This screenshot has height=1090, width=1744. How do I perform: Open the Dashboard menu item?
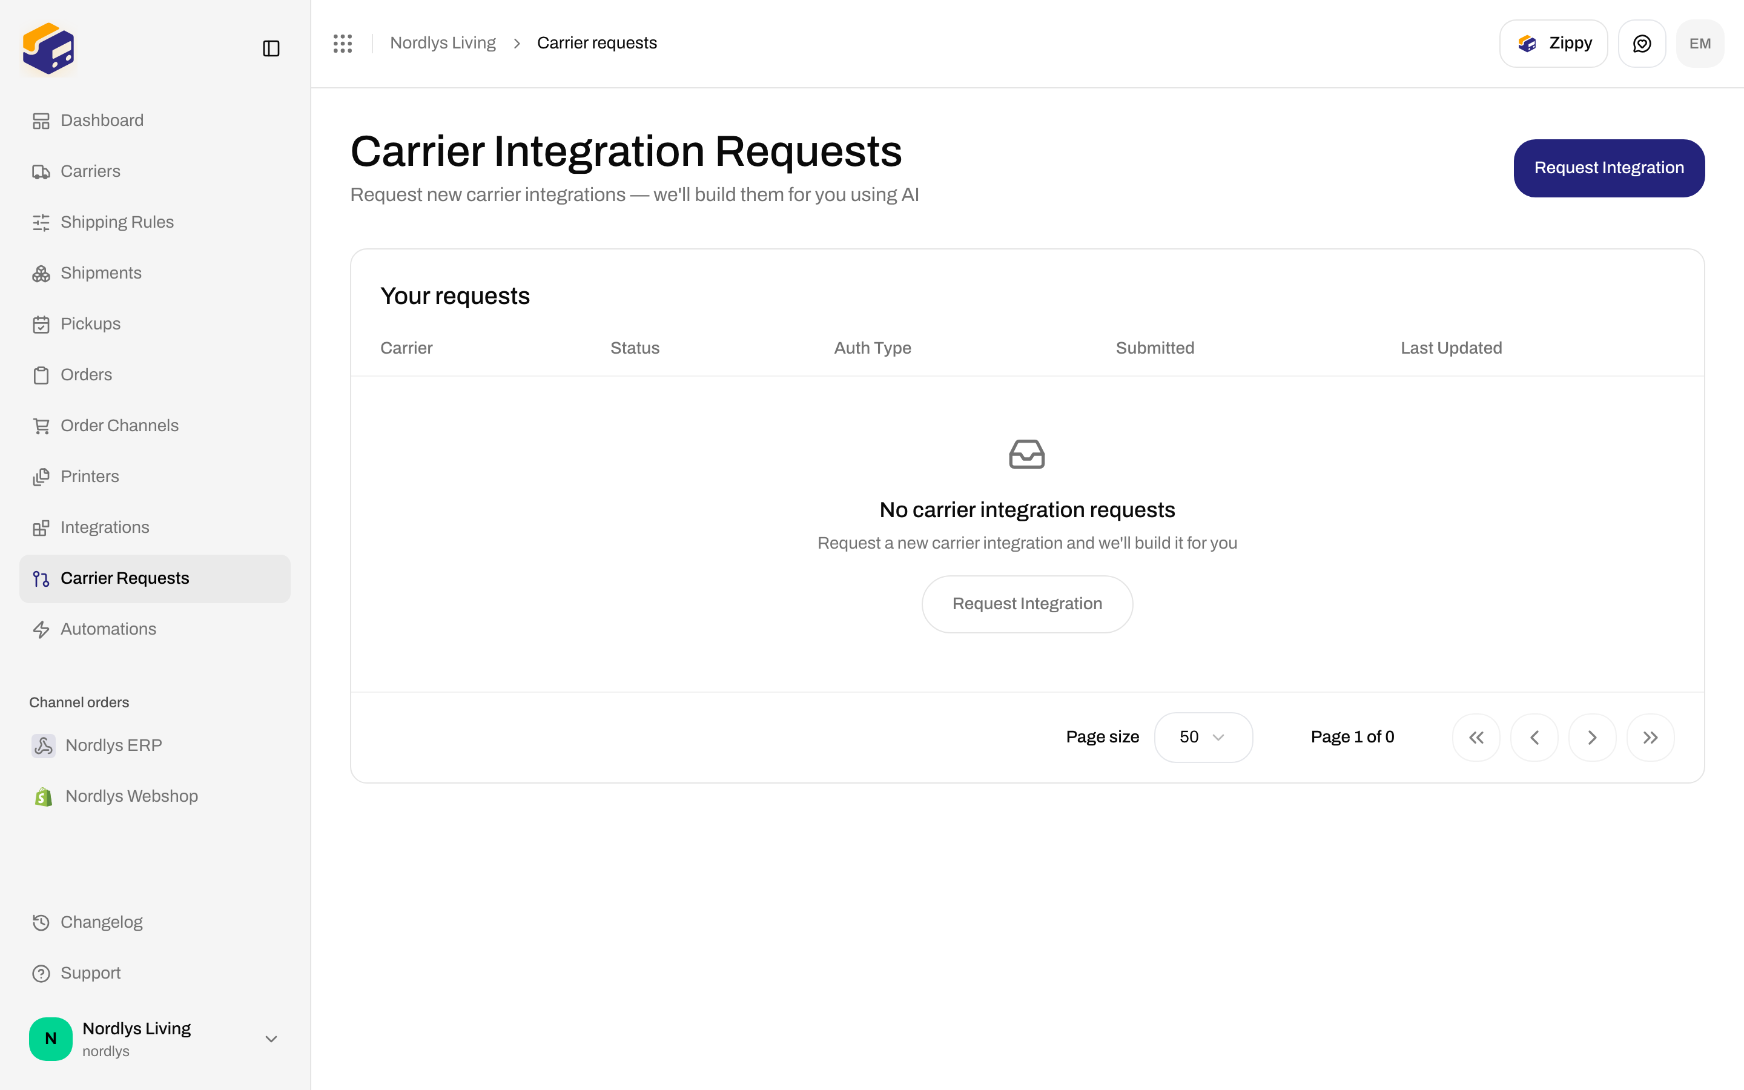coord(155,121)
